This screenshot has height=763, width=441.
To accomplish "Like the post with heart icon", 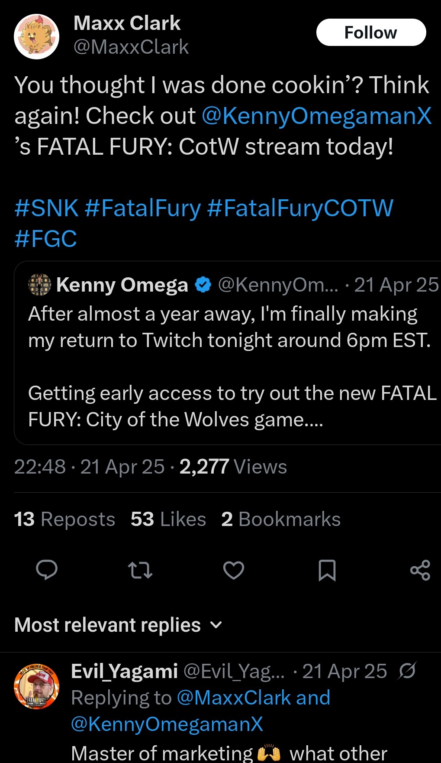I will [x=234, y=570].
